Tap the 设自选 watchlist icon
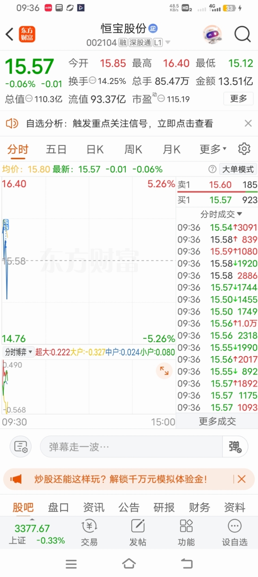Viewport: 258px width, 577px height. click(235, 533)
